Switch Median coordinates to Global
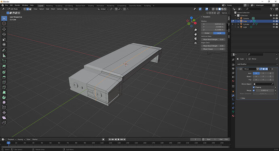This screenshot has height=151, width=279. [x=207, y=33]
